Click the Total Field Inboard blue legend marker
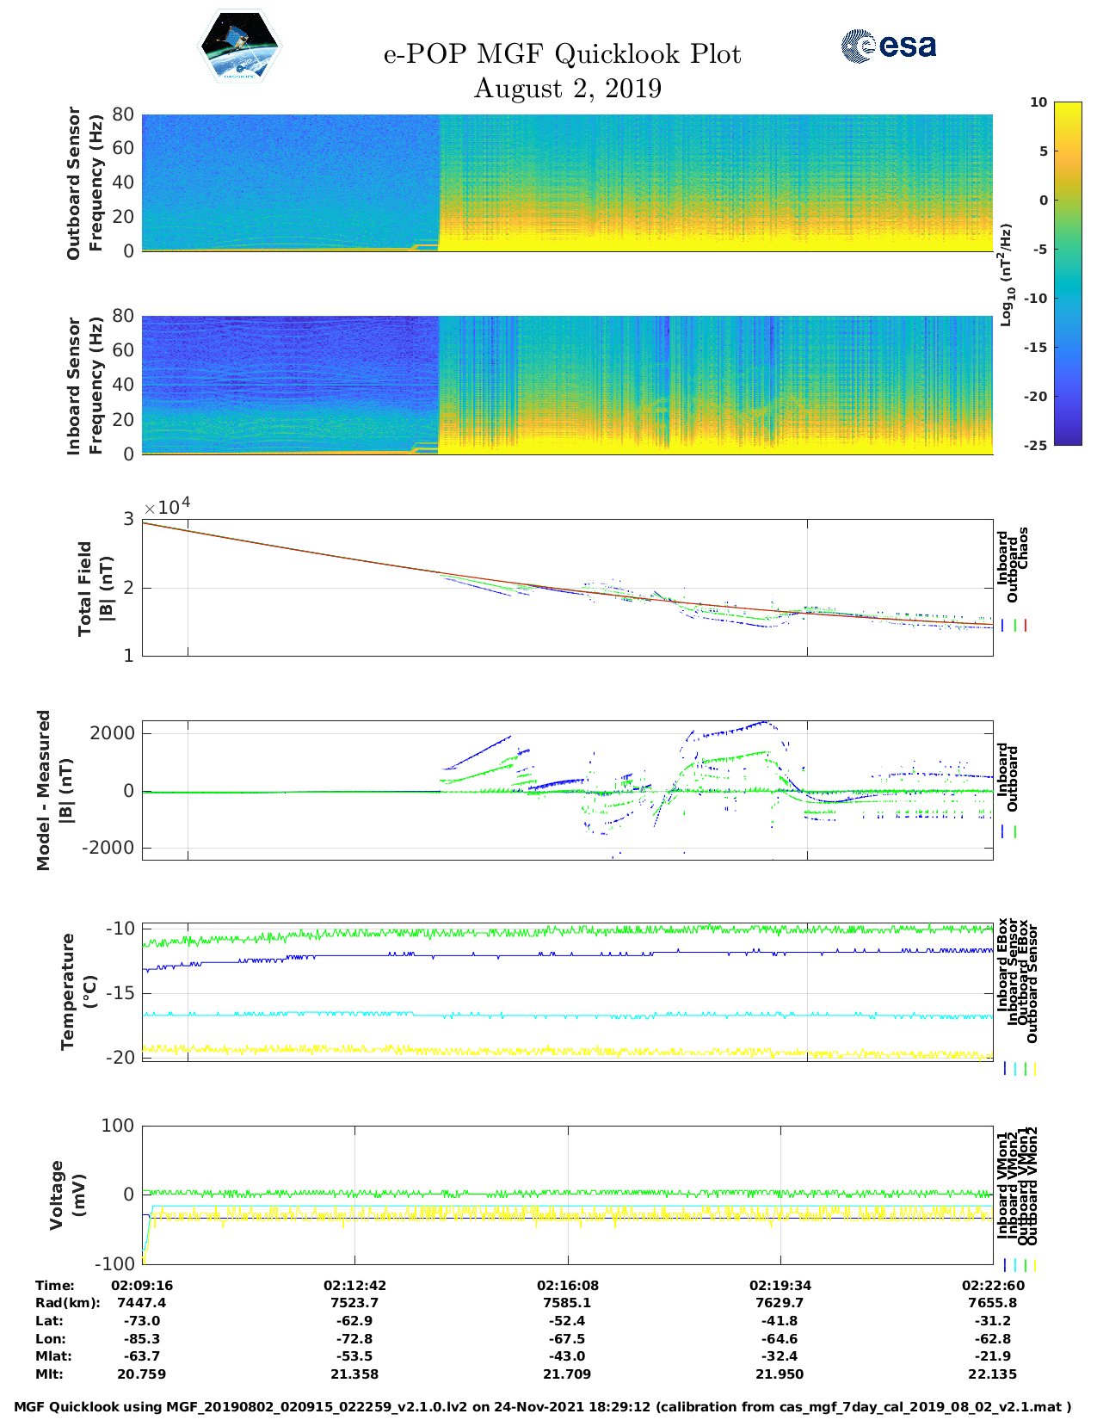The height and width of the screenshot is (1420, 1097). pos(1003,626)
